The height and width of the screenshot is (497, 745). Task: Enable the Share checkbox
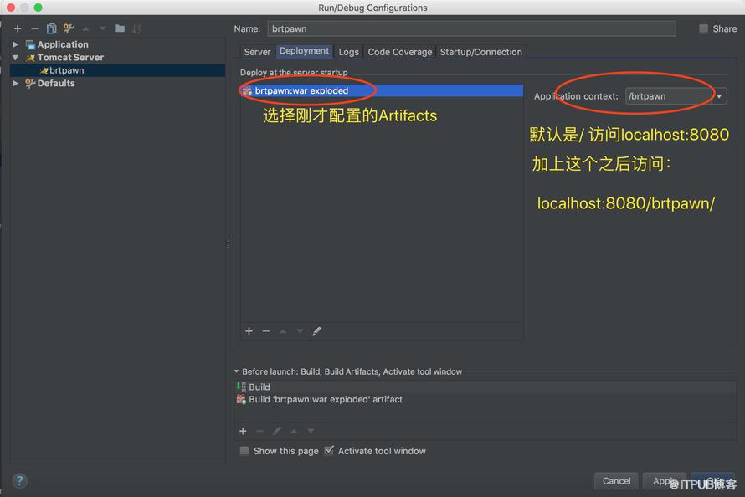pyautogui.click(x=703, y=28)
